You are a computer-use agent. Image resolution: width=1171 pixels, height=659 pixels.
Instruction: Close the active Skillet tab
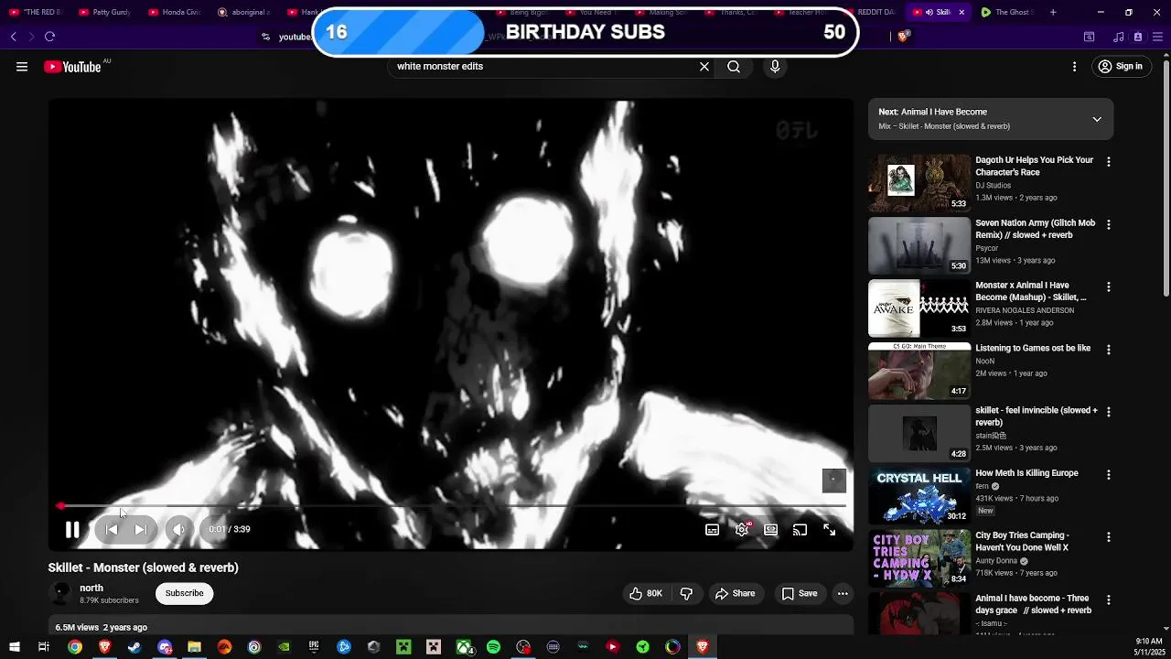click(962, 12)
